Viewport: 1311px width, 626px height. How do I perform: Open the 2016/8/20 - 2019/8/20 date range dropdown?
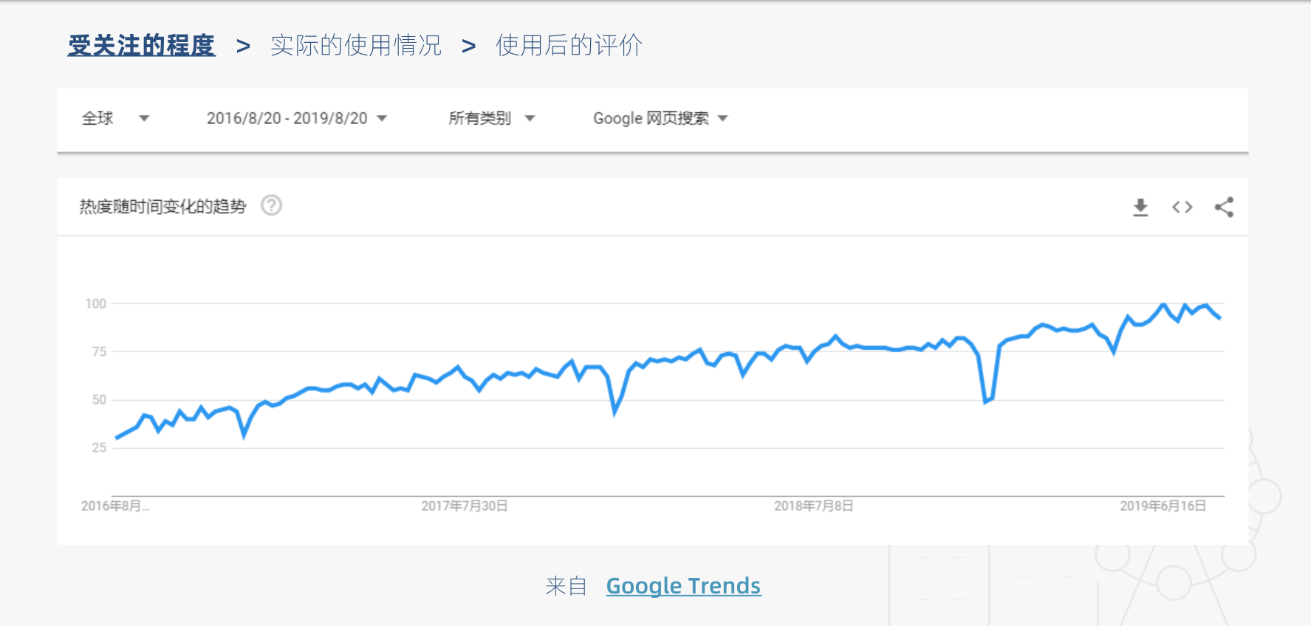(x=296, y=118)
